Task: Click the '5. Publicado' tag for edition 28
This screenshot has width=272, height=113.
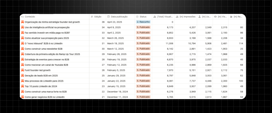Action: pyautogui.click(x=143, y=59)
